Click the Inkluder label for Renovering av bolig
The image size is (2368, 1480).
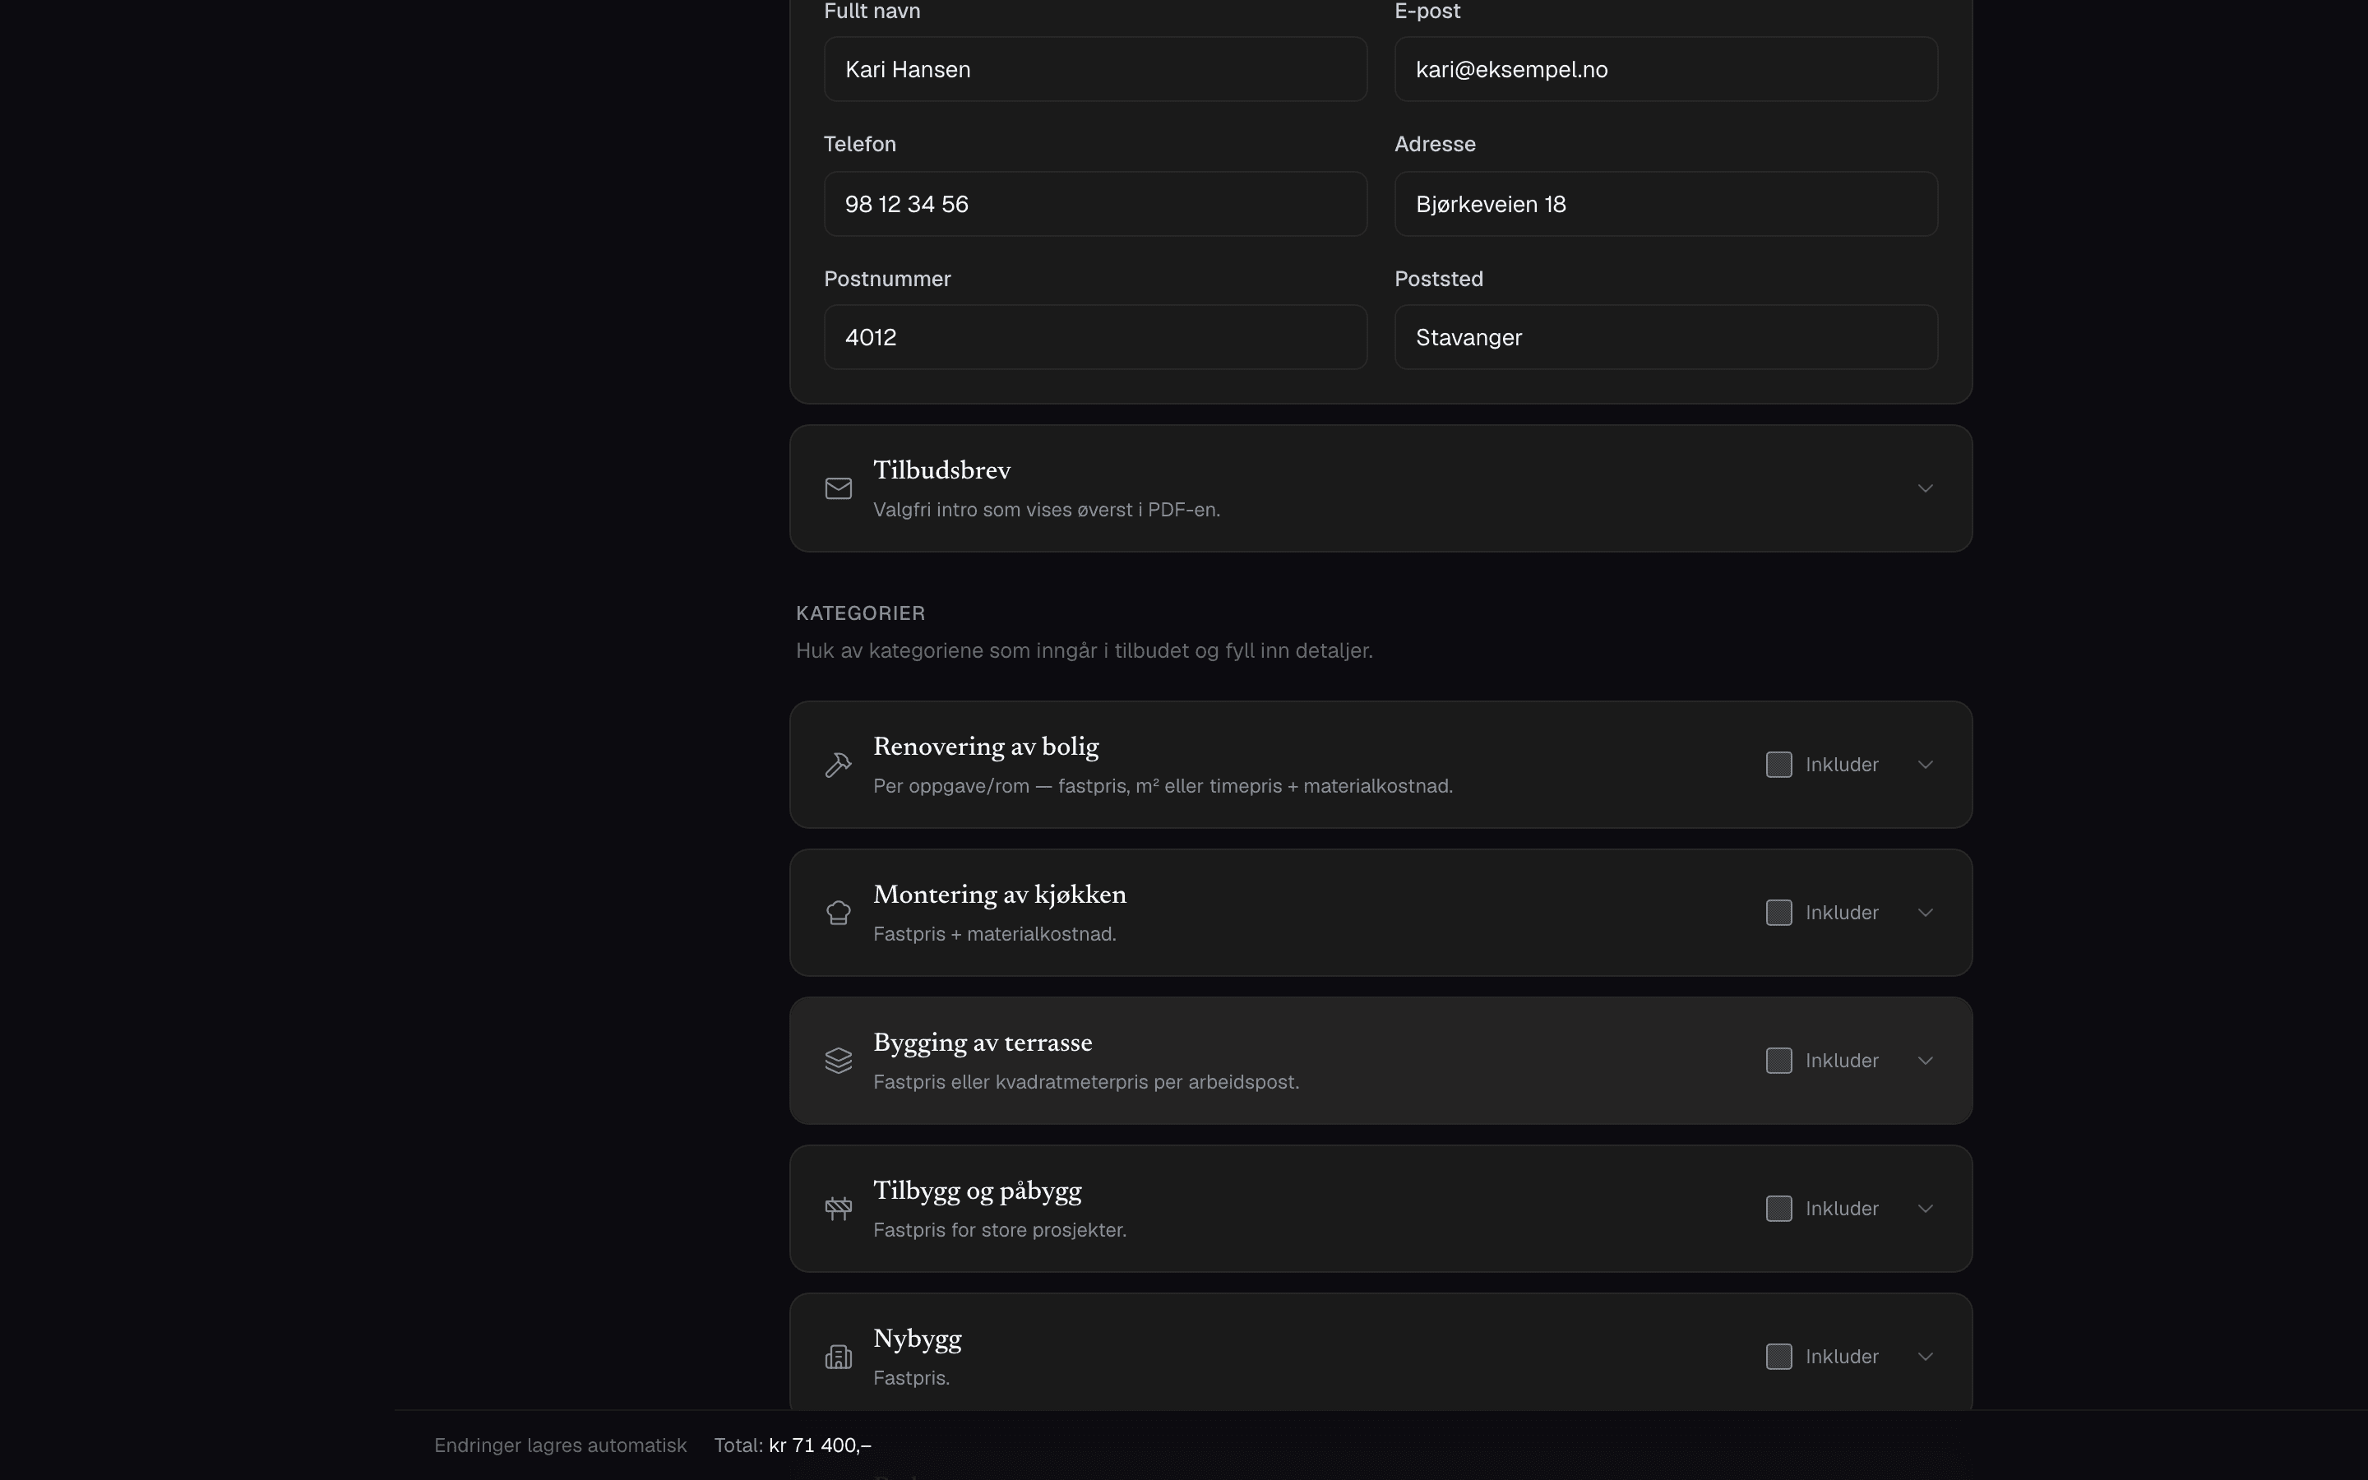[1842, 765]
